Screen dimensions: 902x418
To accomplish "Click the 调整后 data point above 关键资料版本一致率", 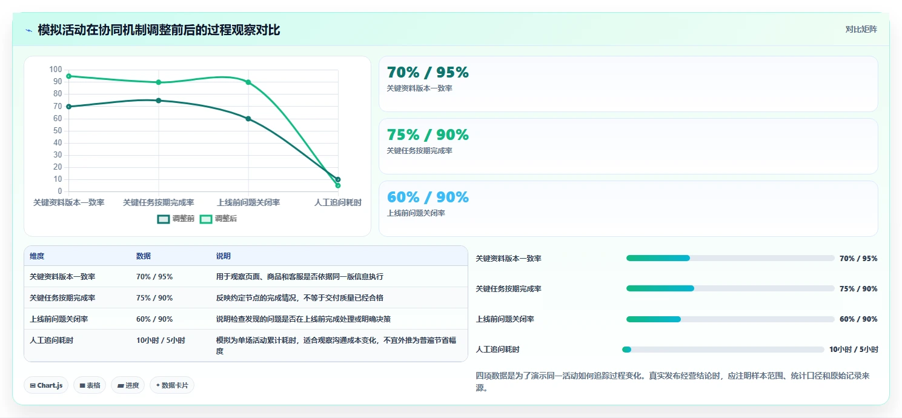I will coord(69,76).
